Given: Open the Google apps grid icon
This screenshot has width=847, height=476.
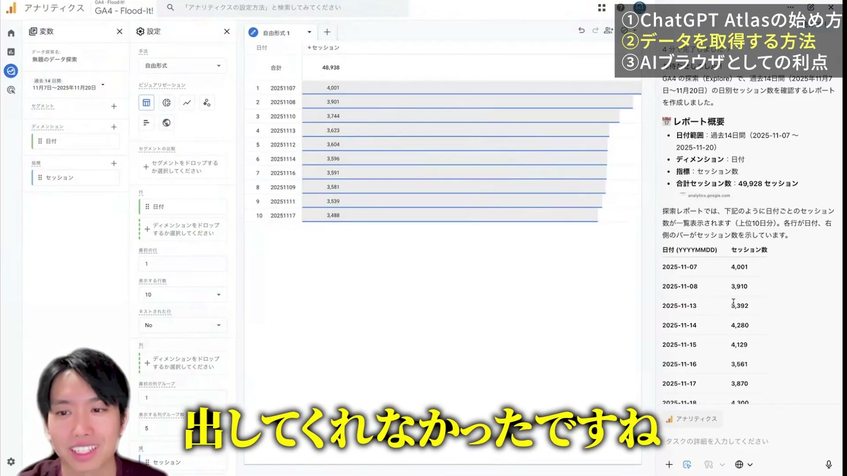Looking at the screenshot, I should (x=602, y=7).
